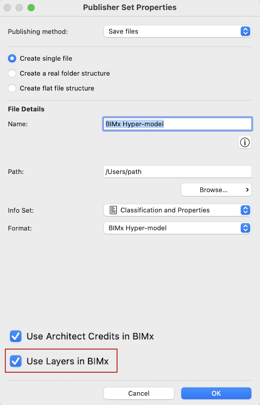This screenshot has height=405, width=260.
Task: Expand the Info Set dropdown
Action: [x=177, y=210]
